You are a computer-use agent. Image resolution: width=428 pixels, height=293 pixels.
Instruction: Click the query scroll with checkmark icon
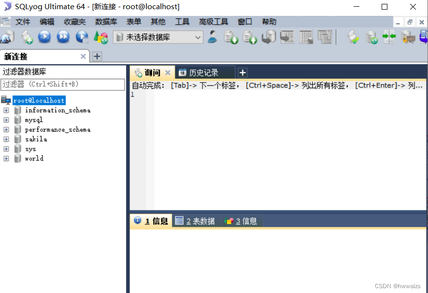(x=353, y=37)
